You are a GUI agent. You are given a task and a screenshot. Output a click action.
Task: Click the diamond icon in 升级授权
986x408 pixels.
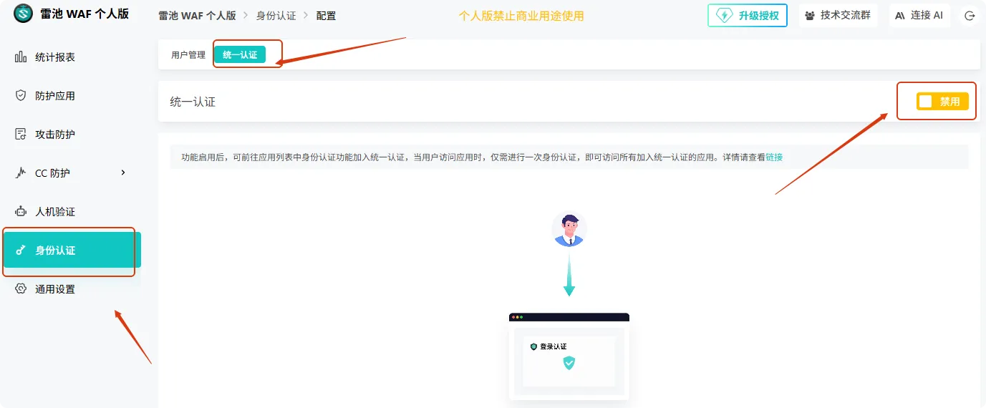[x=724, y=15]
